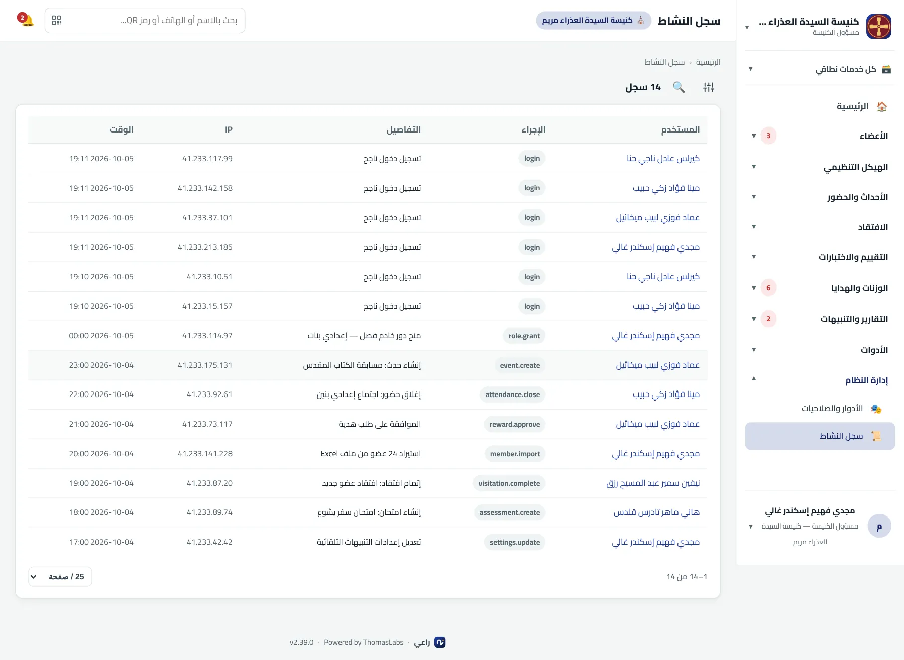Expand the الهيكل التنظيمي section
This screenshot has width=904, height=660.
pos(820,167)
